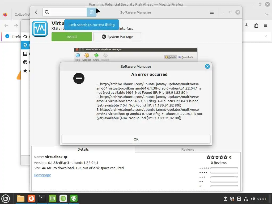Open the Homepage link
The image size is (272, 204).
42,175
